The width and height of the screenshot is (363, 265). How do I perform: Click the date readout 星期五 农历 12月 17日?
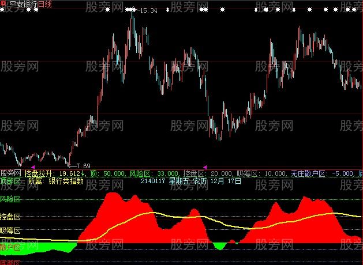click(x=197, y=180)
